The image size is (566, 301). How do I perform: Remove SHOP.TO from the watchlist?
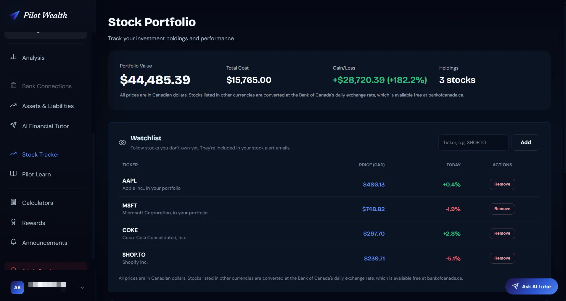pos(502,258)
